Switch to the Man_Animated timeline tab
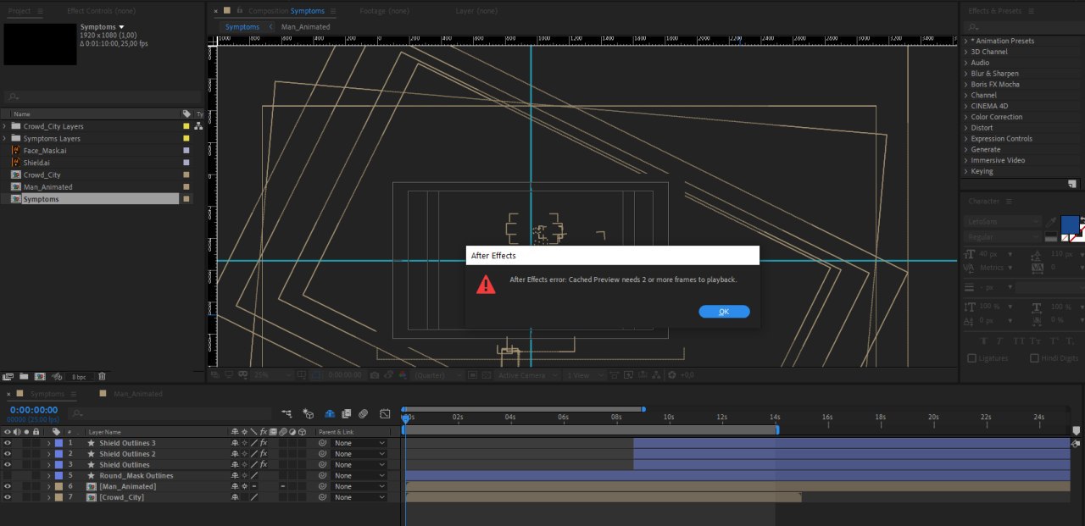The width and height of the screenshot is (1085, 526). [x=137, y=394]
